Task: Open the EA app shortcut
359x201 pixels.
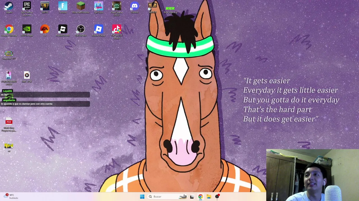Action: [x=45, y=31]
